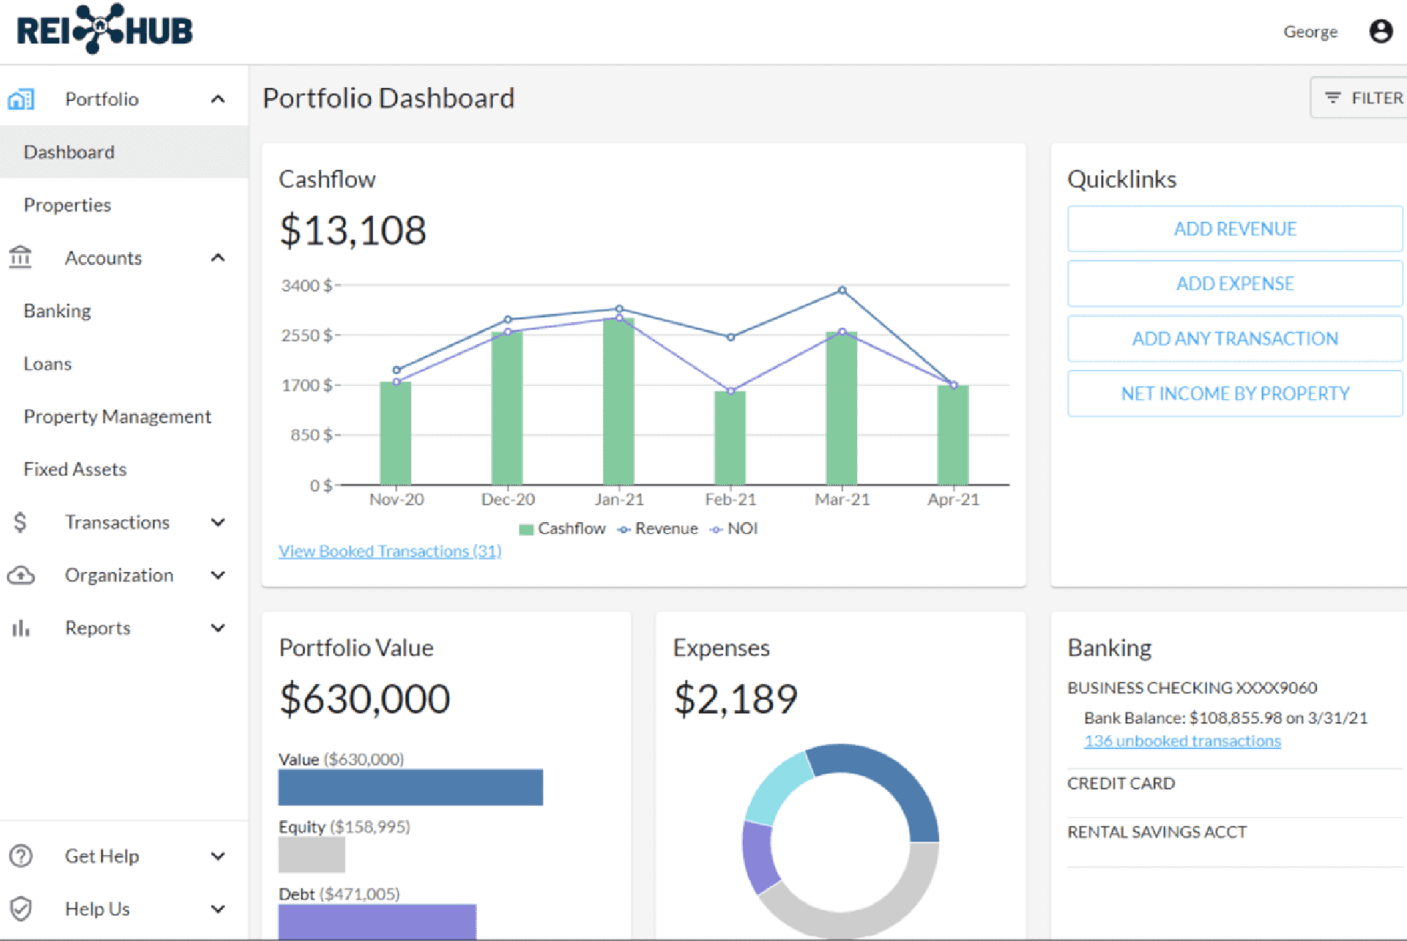Screen dimensions: 1407x941
Task: Click the ADD REVENUE button
Action: point(1235,228)
